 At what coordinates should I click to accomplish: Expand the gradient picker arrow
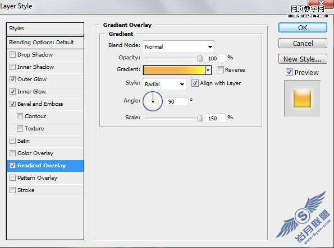208,70
